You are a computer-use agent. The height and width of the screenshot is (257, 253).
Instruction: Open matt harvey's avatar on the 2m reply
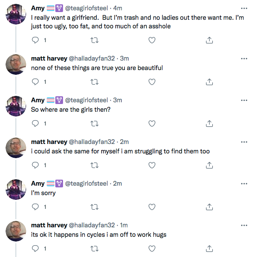[x=16, y=148]
